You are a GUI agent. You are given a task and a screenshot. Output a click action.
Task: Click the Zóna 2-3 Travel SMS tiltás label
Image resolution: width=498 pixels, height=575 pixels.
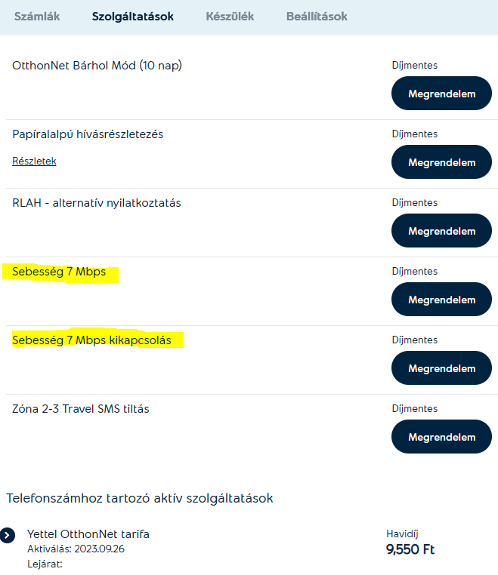[81, 409]
